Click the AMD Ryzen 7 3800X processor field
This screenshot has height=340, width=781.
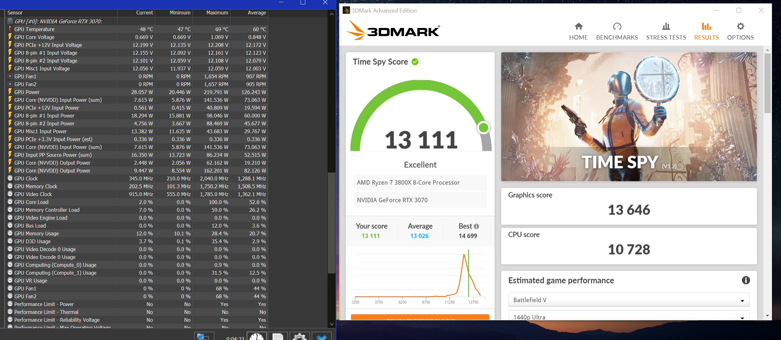pyautogui.click(x=420, y=183)
